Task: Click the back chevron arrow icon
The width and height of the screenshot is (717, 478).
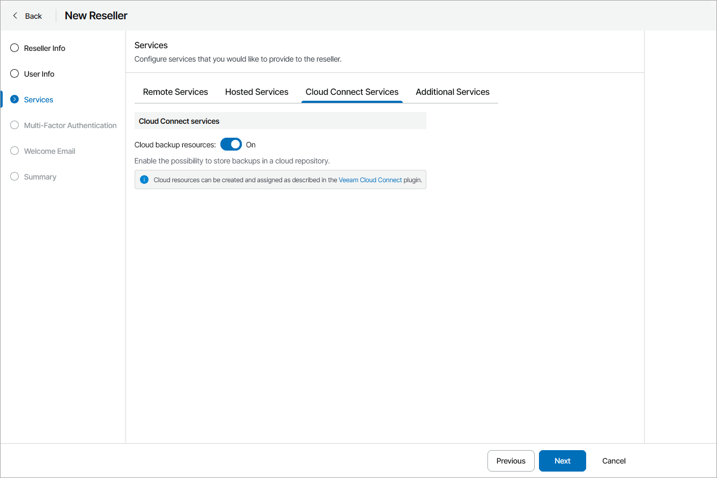Action: pos(15,16)
